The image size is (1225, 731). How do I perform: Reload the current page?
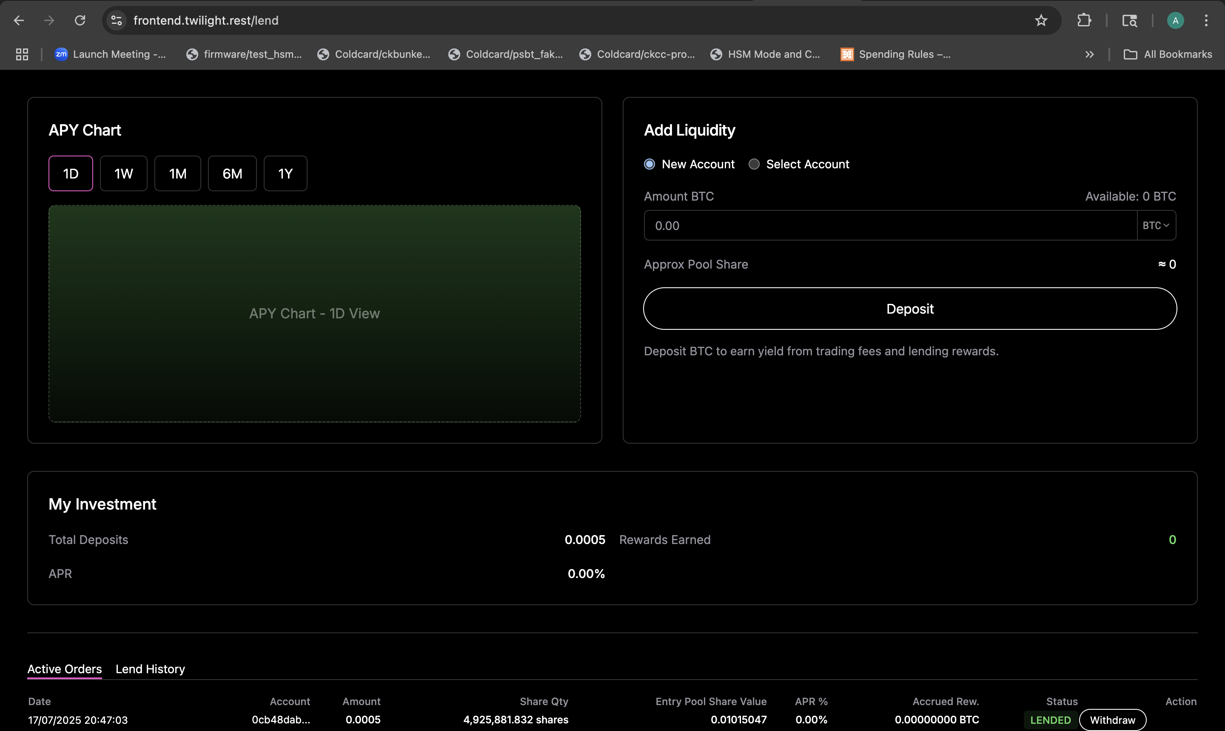pyautogui.click(x=80, y=20)
